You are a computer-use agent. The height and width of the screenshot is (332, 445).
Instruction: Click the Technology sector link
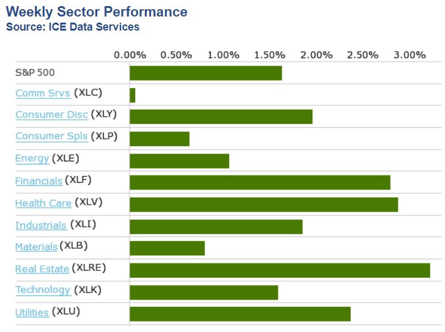coord(43,290)
